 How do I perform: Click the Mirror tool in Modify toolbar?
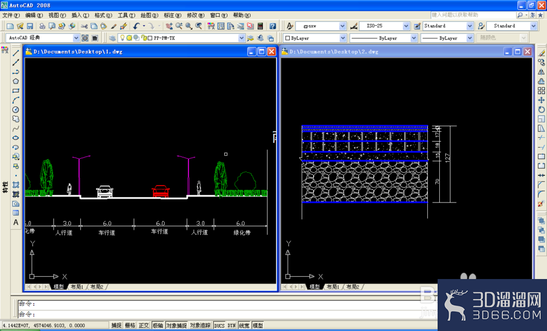click(x=541, y=72)
